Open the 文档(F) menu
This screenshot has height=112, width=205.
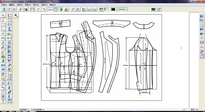point(4,5)
